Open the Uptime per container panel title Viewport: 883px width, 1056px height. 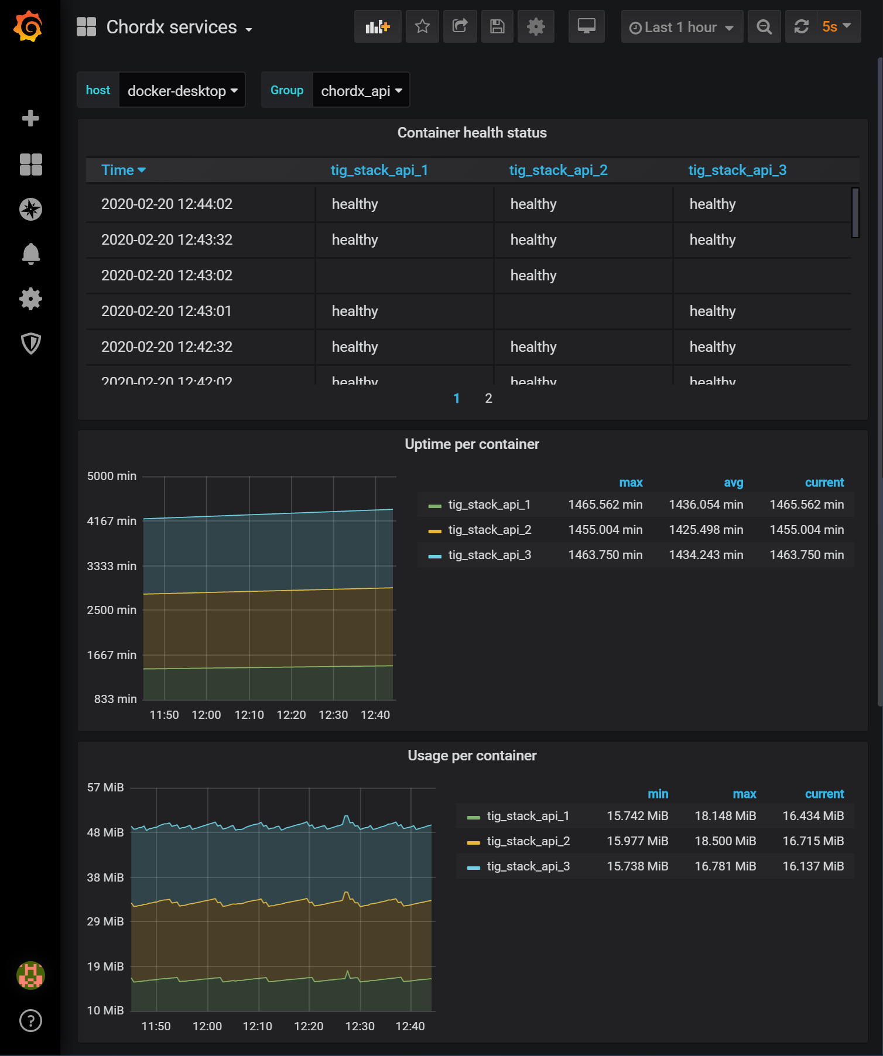click(x=472, y=444)
